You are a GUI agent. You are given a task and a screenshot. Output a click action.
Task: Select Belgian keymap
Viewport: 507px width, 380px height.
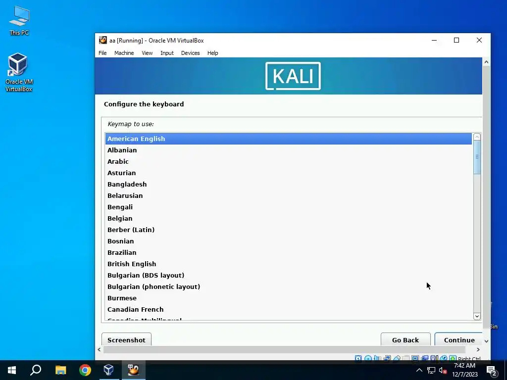tap(289, 218)
